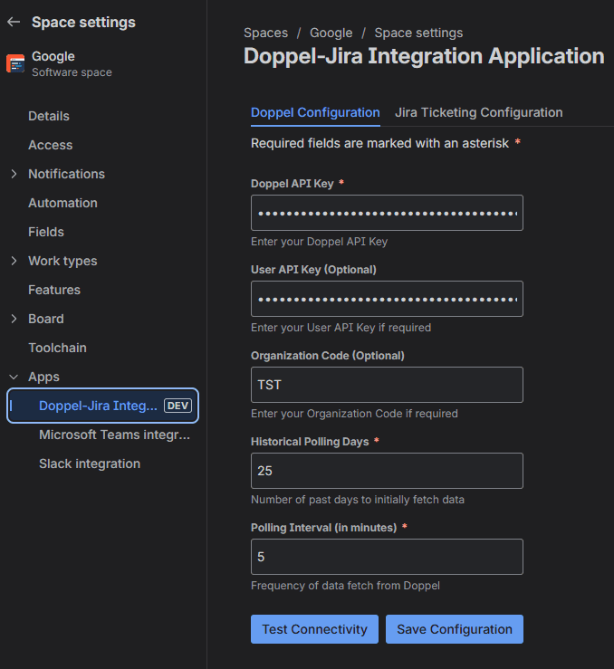Expand the Board section chevron
The height and width of the screenshot is (669, 614).
pyautogui.click(x=14, y=319)
